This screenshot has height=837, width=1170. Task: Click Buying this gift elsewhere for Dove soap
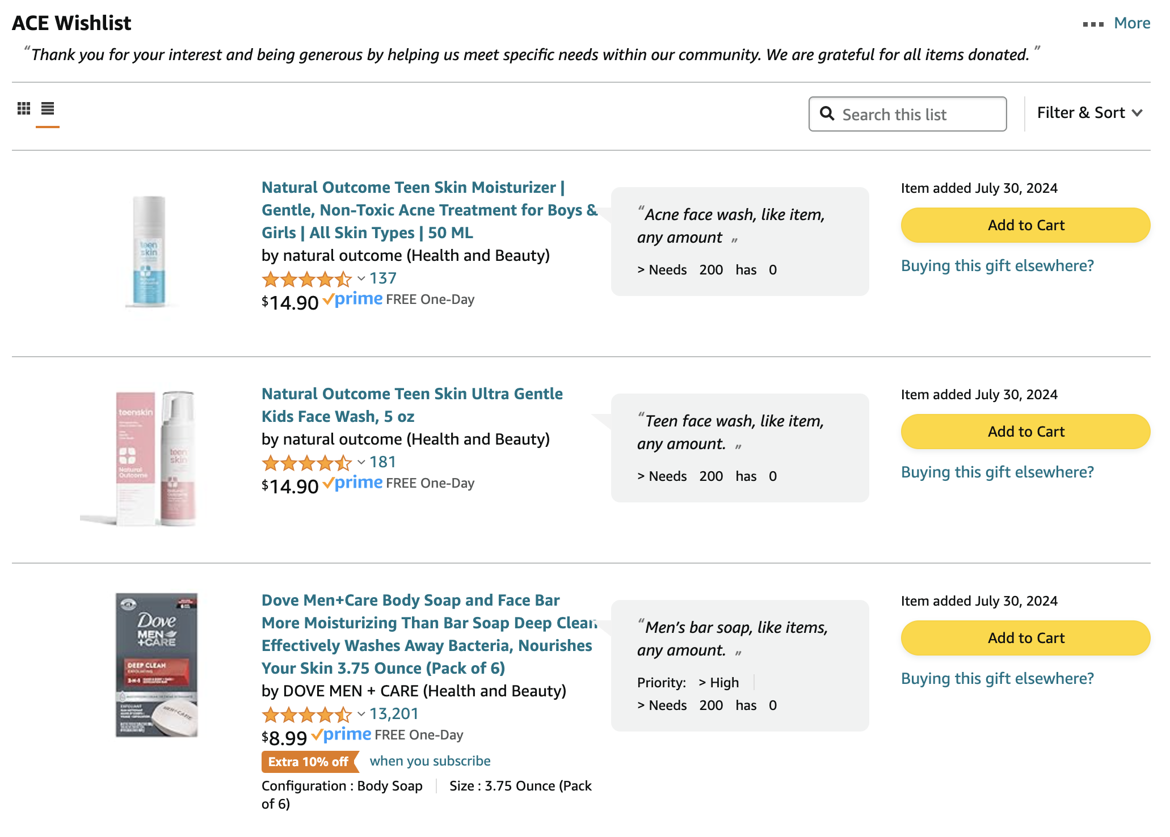click(997, 678)
